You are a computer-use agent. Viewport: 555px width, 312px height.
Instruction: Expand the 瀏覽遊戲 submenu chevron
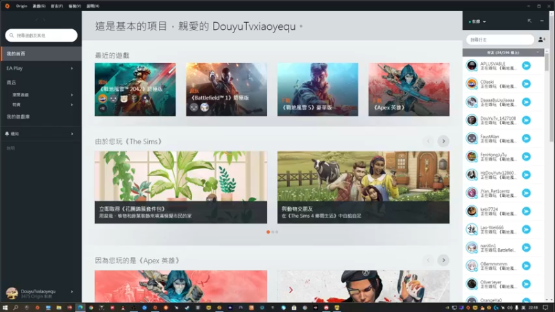pyautogui.click(x=72, y=95)
